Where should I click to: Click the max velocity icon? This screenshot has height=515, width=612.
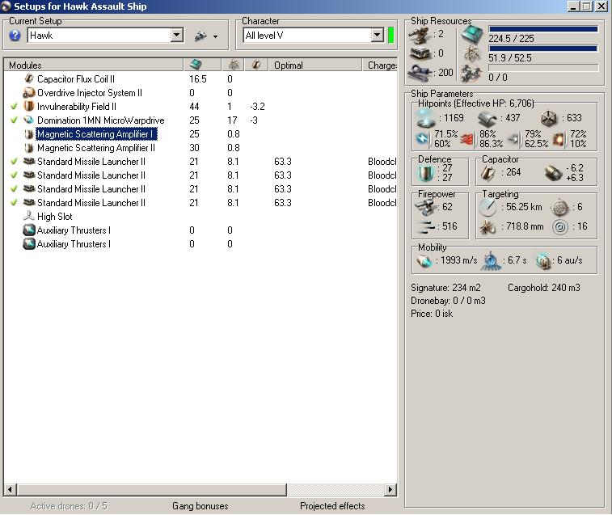point(424,261)
